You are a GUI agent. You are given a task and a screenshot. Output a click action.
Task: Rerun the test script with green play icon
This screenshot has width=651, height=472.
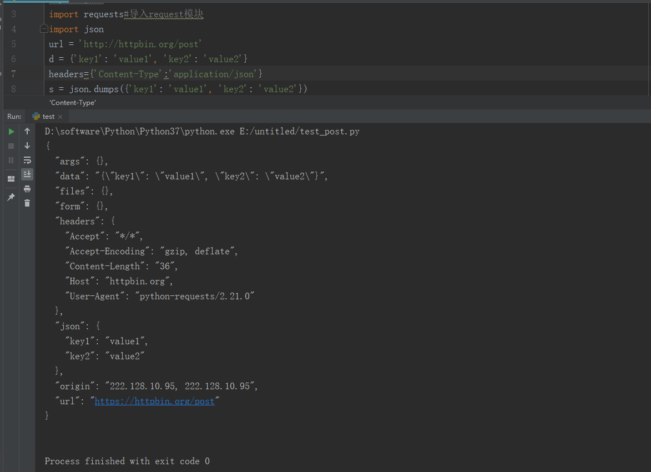click(x=11, y=131)
